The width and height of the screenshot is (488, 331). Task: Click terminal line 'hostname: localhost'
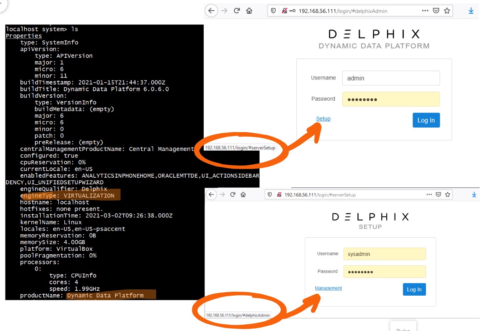[55, 202]
